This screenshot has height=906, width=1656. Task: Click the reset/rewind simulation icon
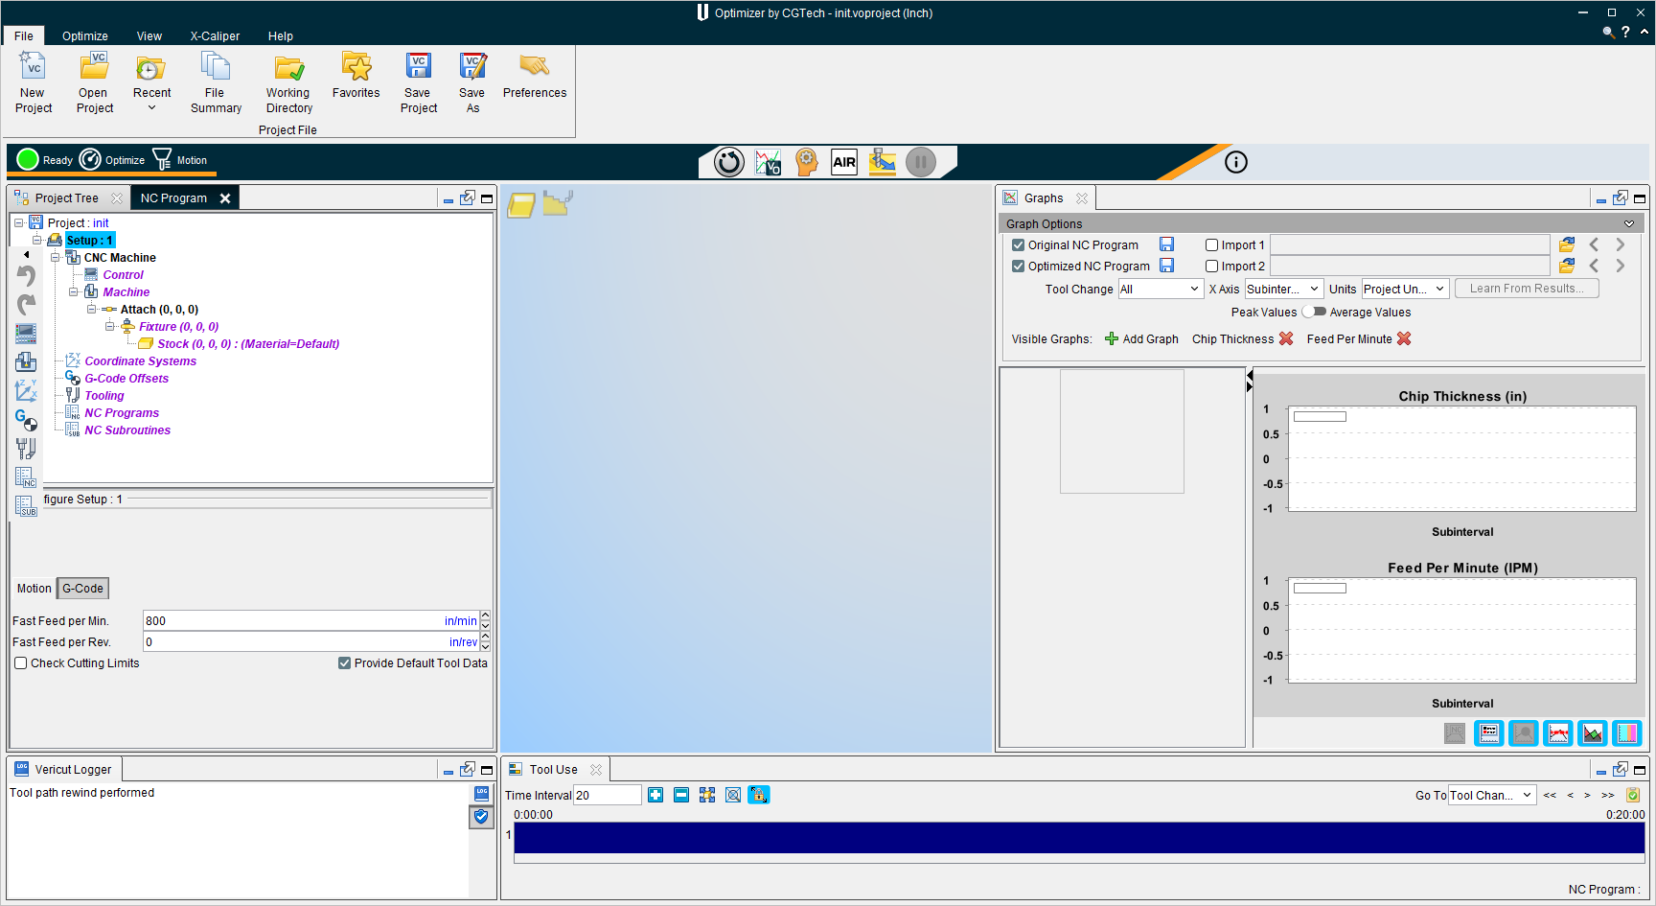tap(729, 162)
